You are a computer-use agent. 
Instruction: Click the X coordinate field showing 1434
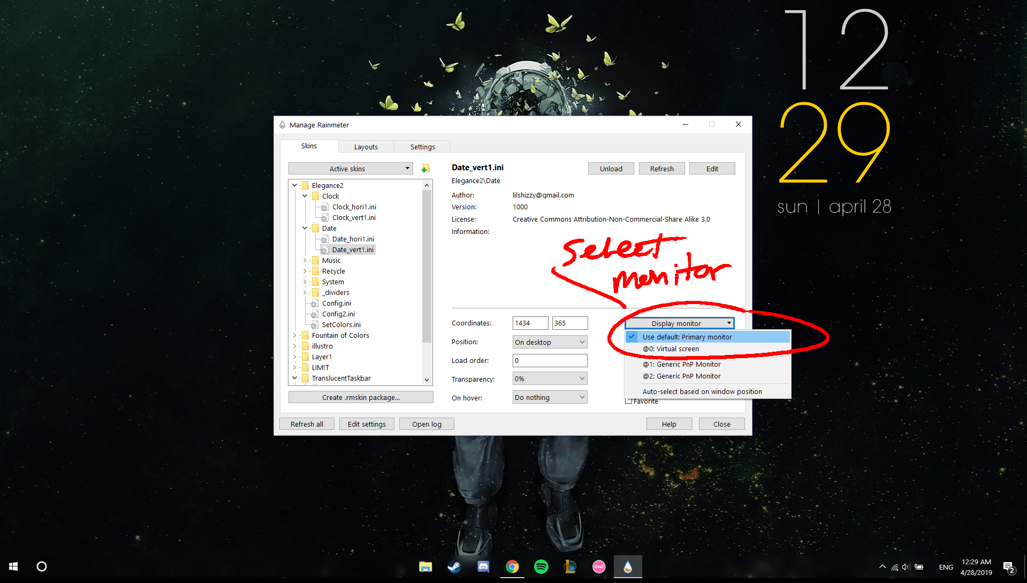[x=530, y=323]
